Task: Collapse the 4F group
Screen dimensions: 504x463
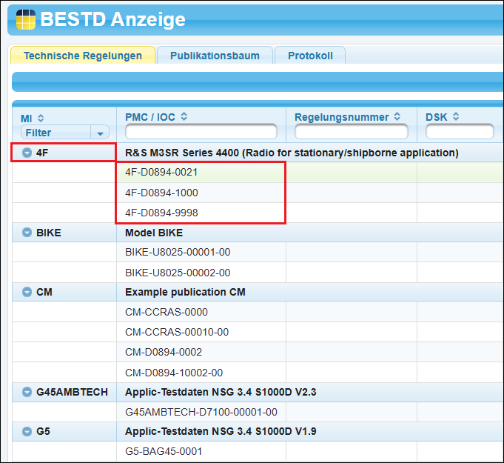Action: 27,153
